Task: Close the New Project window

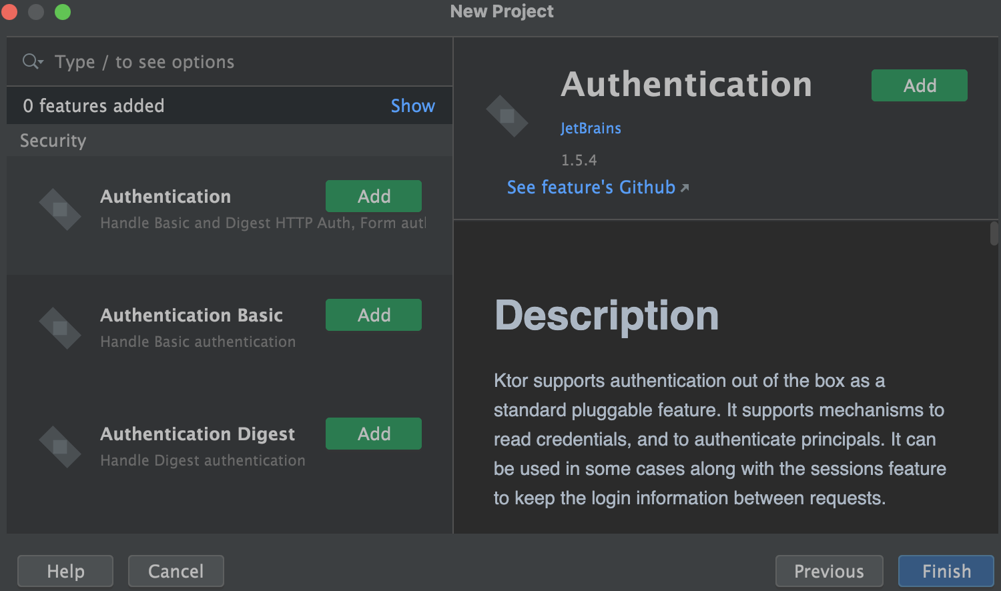Action: tap(9, 12)
